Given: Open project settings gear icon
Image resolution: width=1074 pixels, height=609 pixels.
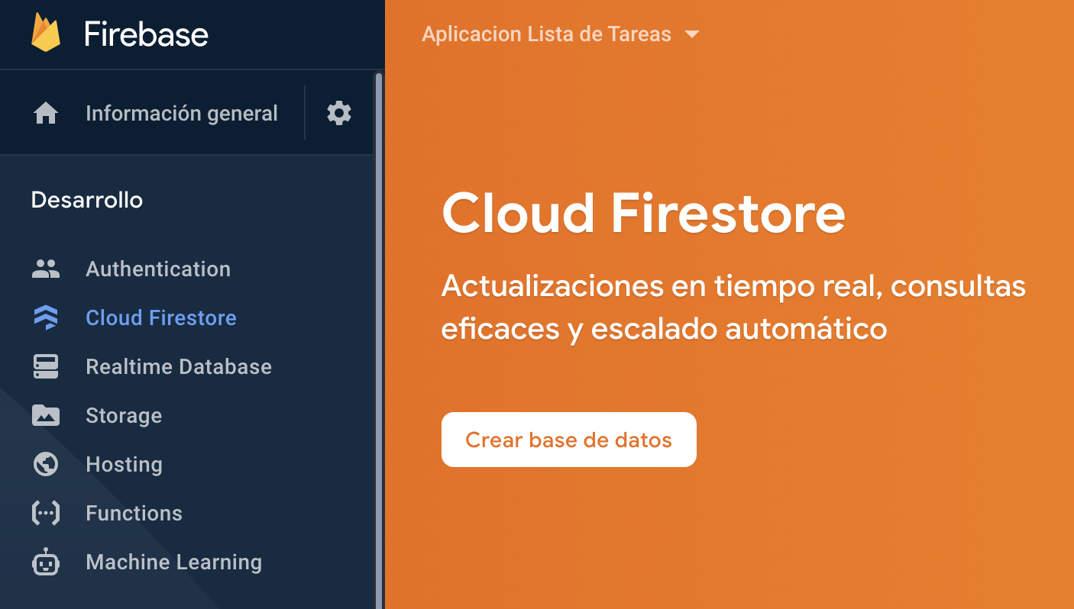Looking at the screenshot, I should pyautogui.click(x=339, y=114).
